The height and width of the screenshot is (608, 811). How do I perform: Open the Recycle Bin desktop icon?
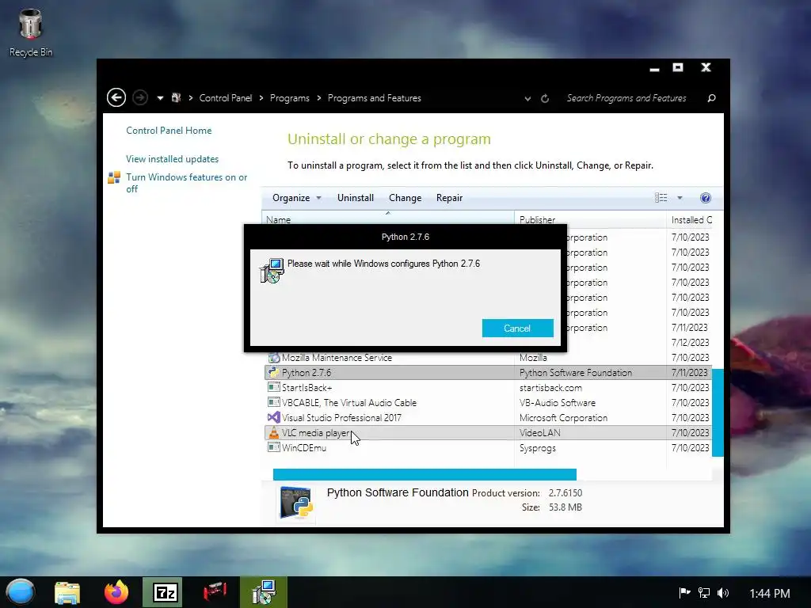(x=31, y=32)
